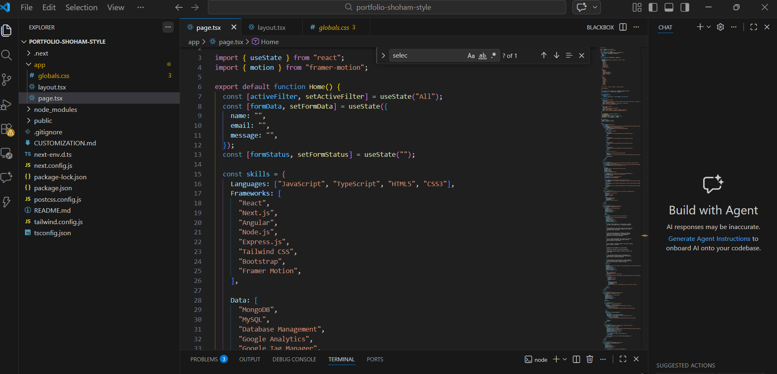Open the Edit menu
The width and height of the screenshot is (777, 374).
[x=49, y=7]
